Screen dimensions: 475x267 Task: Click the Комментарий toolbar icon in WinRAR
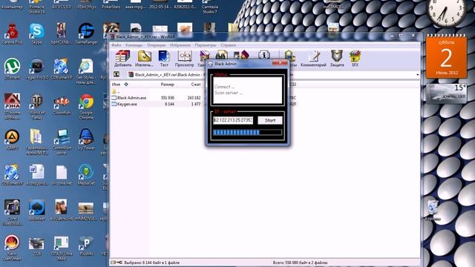point(313,59)
